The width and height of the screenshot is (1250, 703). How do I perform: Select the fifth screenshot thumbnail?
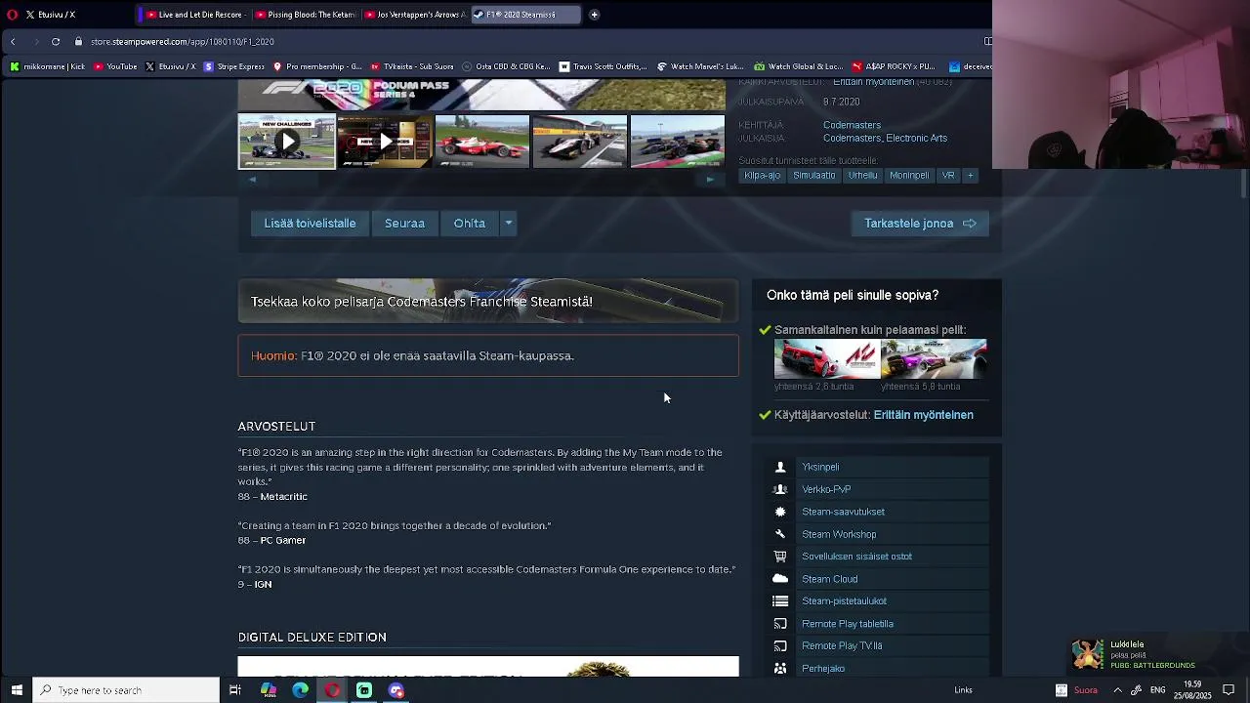678,142
